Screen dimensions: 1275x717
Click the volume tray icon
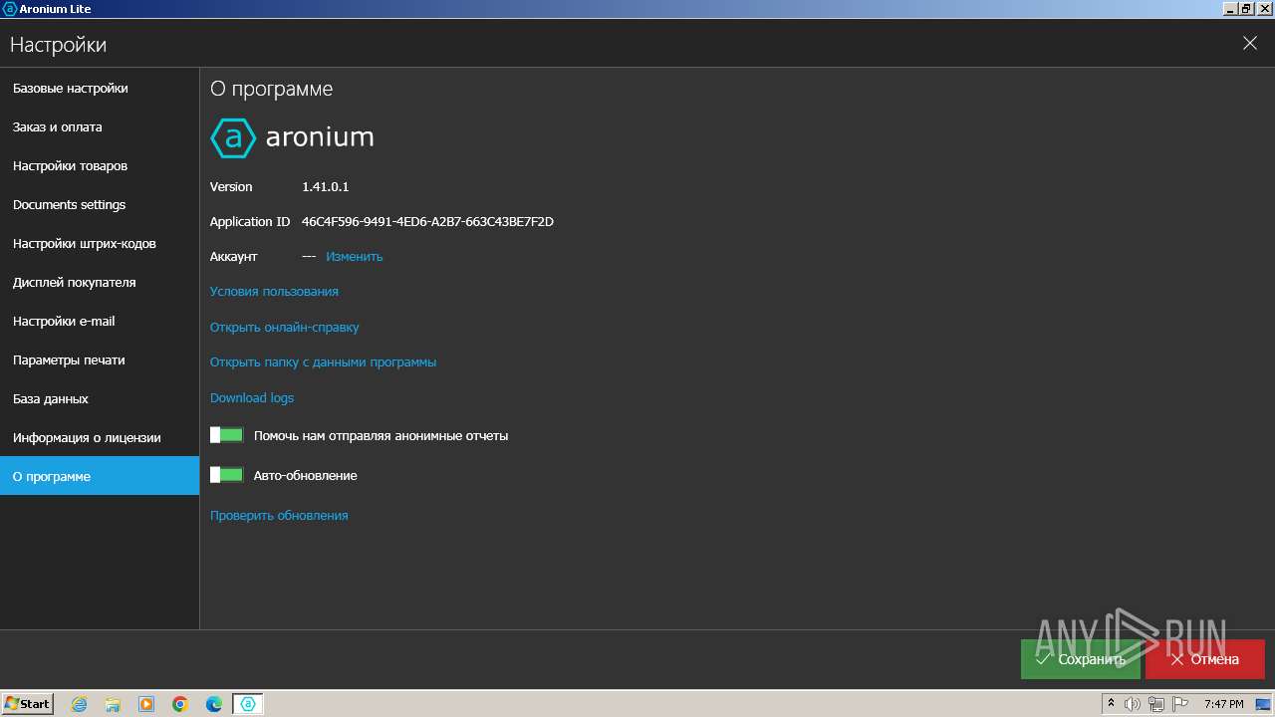coord(1133,704)
